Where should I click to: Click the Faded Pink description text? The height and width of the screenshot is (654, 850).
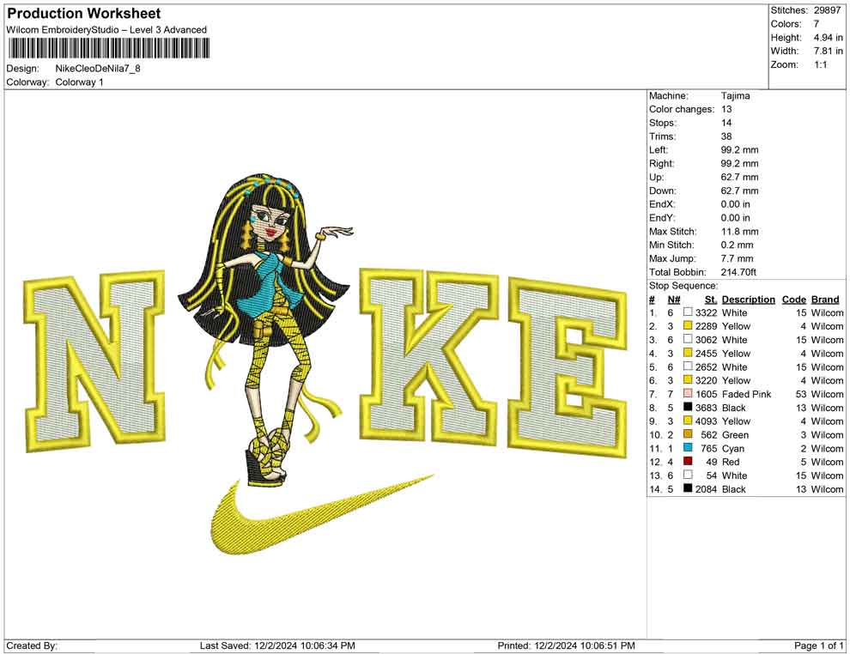pos(746,394)
